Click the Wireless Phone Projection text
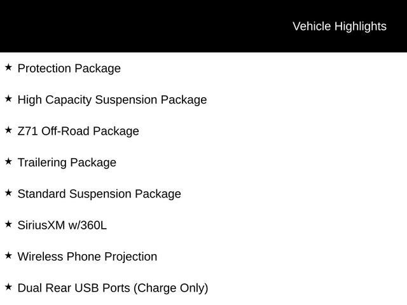Image resolution: width=407 pixels, height=305 pixels. pyautogui.click(x=87, y=257)
